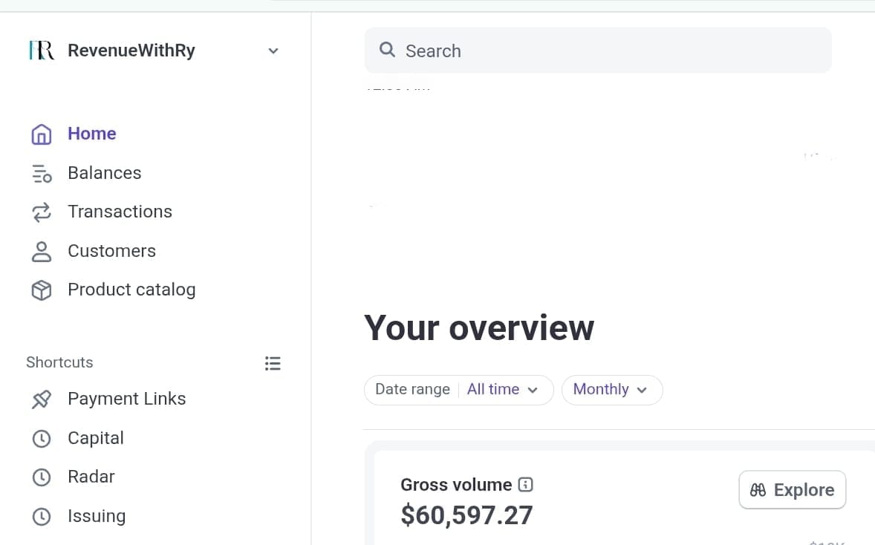Open Payment Links shortcut
This screenshot has width=875, height=545.
click(x=126, y=399)
